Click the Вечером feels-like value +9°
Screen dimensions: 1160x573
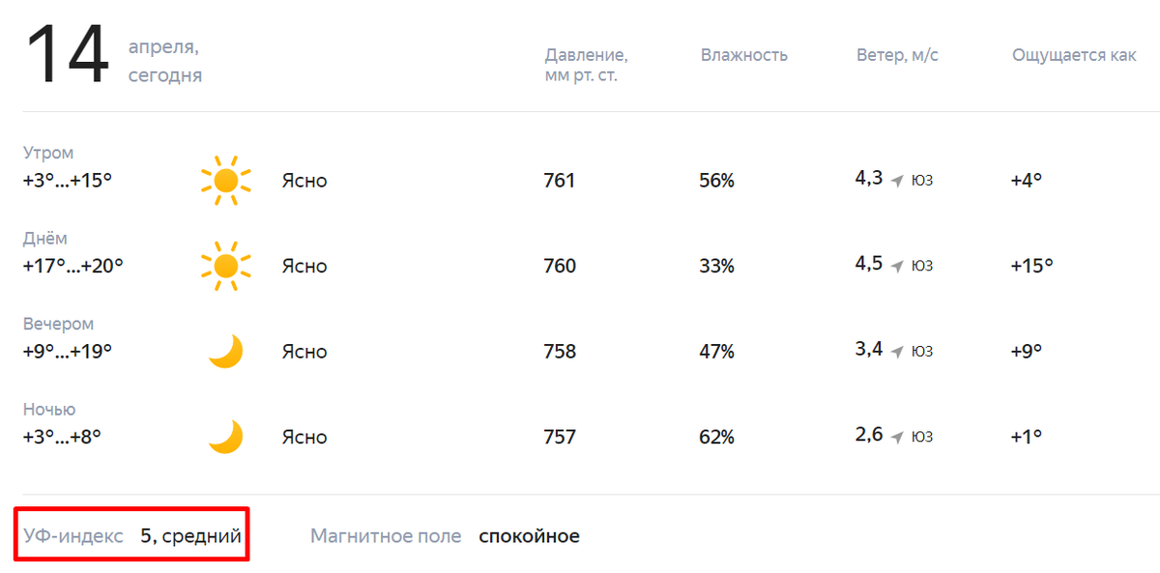pyautogui.click(x=1026, y=352)
